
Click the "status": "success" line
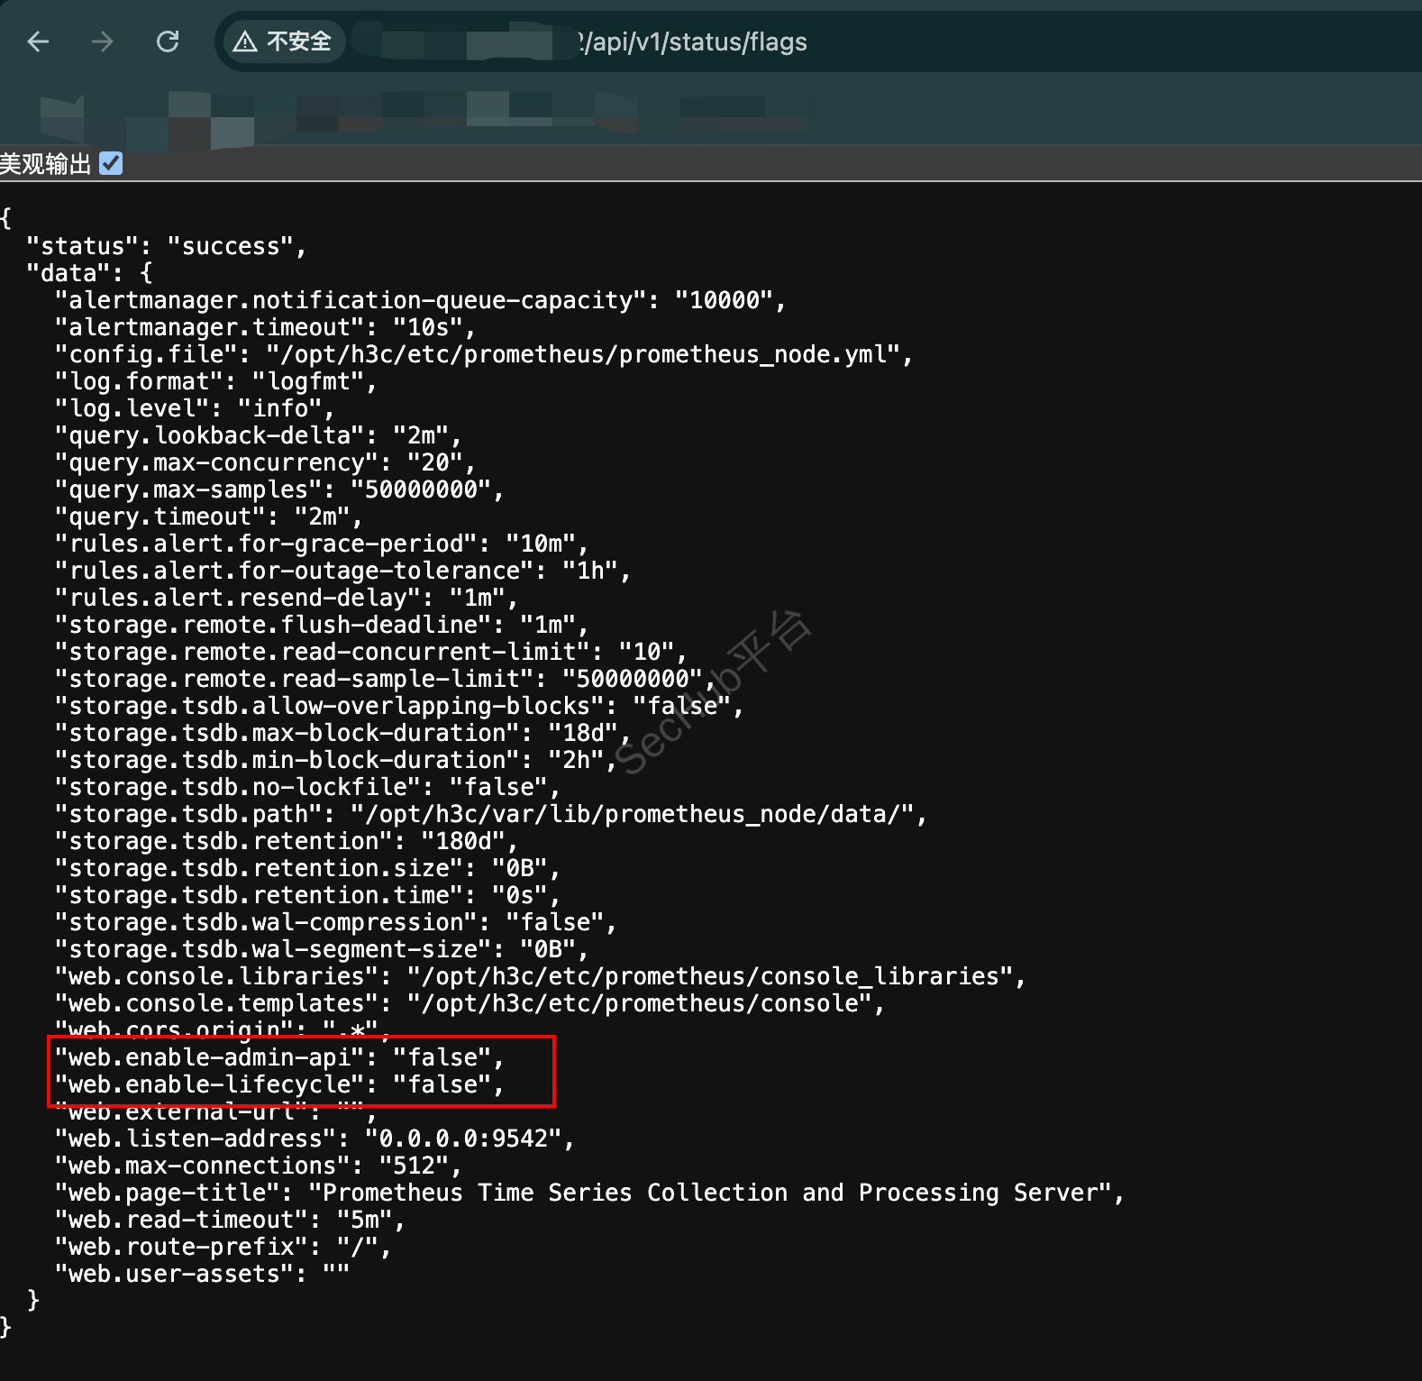click(167, 246)
